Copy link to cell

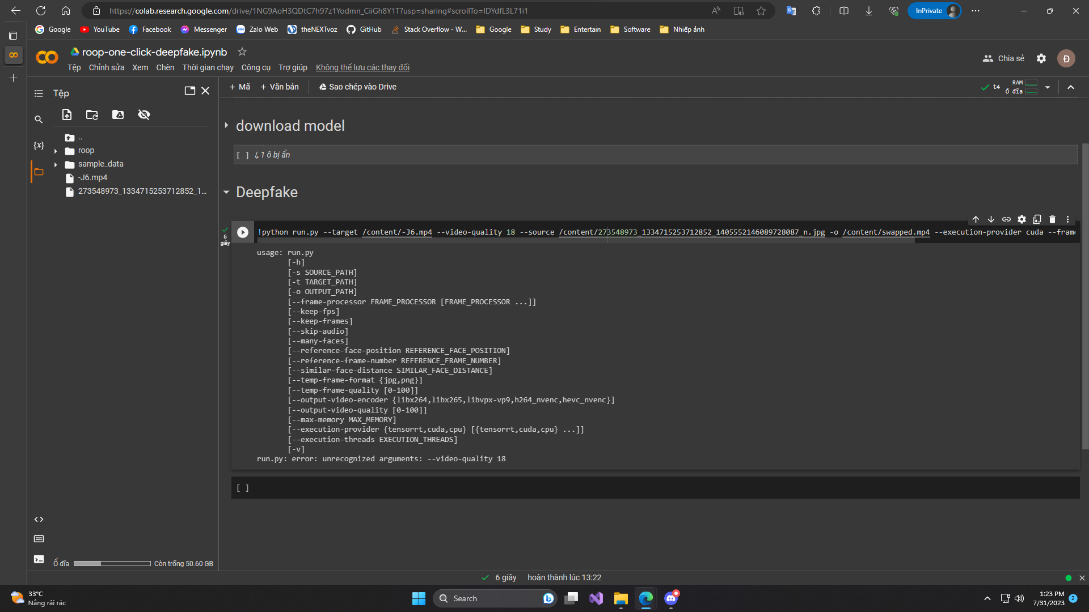[x=1006, y=219]
